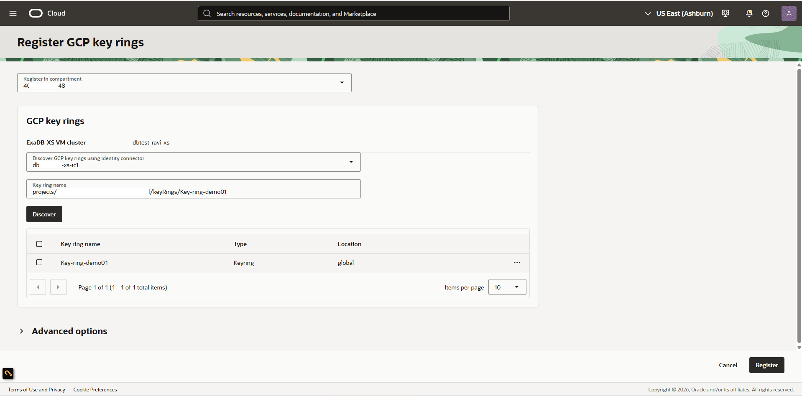Image resolution: width=802 pixels, height=396 pixels.
Task: Go to next page of results
Action: pos(58,287)
